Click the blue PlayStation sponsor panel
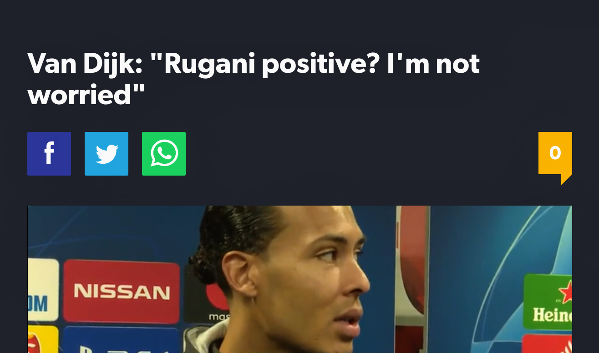Image resolution: width=599 pixels, height=353 pixels. [x=121, y=341]
